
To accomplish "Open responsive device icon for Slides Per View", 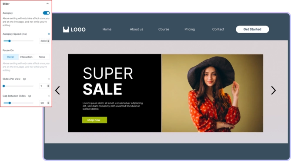I will point(24,79).
